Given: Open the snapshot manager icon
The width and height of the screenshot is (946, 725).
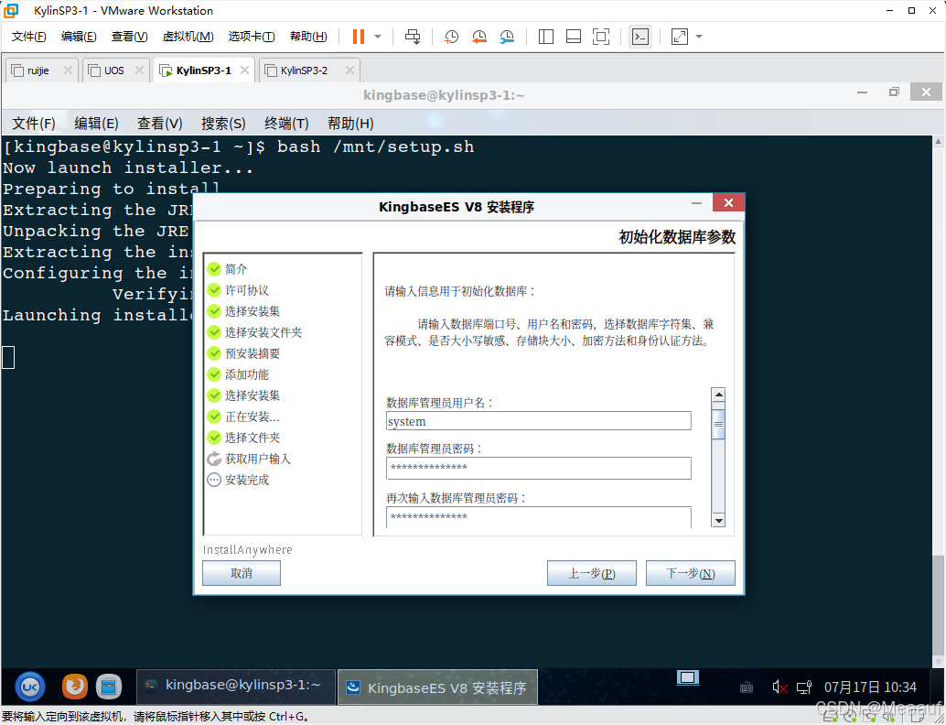Looking at the screenshot, I should (507, 37).
